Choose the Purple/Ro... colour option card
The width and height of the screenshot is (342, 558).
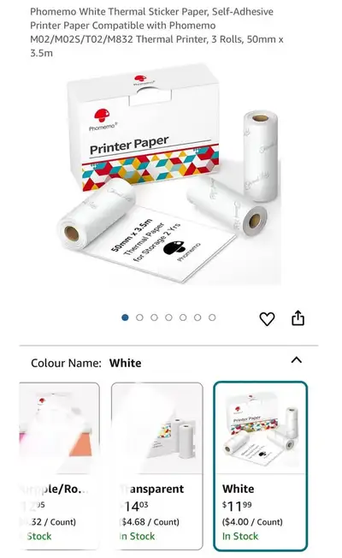[x=59, y=466]
